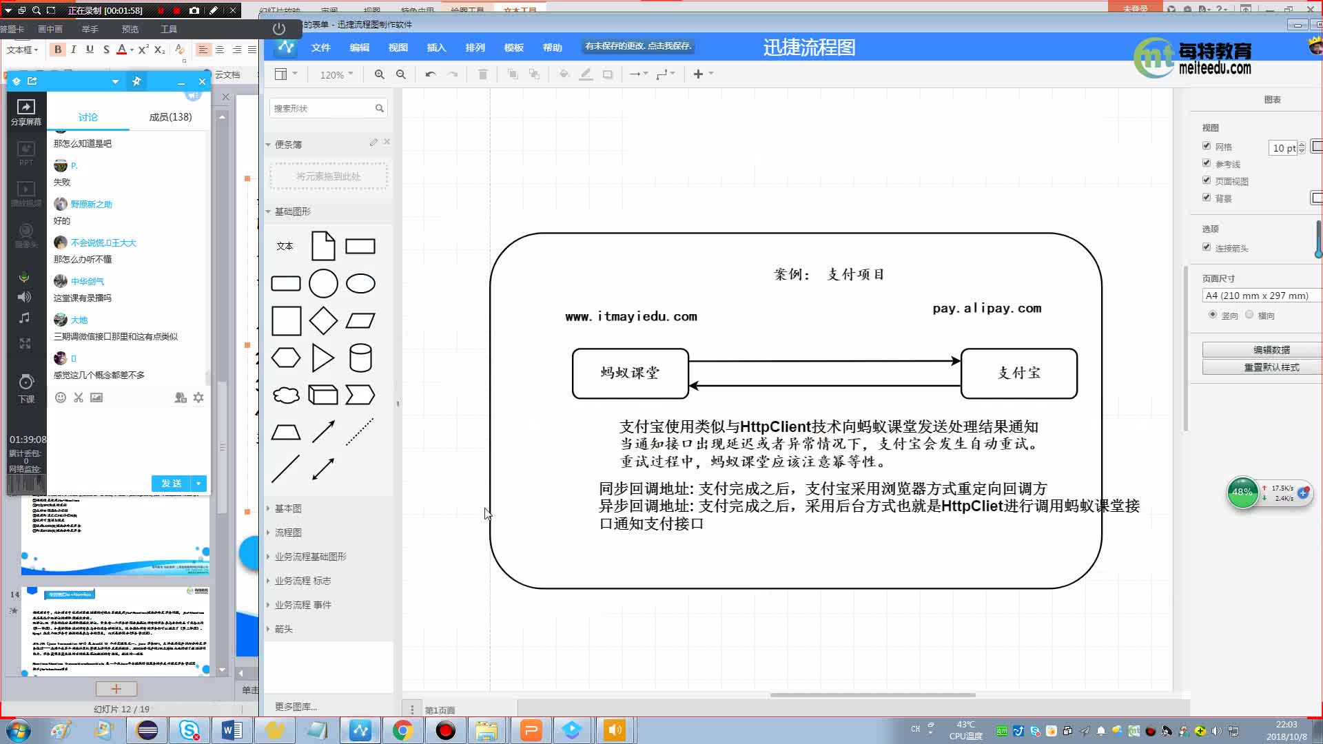The image size is (1323, 744).
Task: Open the waypoint connector style dropdown
Action: click(x=666, y=74)
